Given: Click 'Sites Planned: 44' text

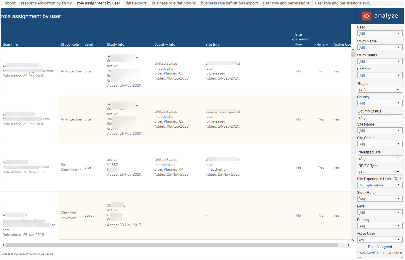Looking at the screenshot, I should point(169,169).
